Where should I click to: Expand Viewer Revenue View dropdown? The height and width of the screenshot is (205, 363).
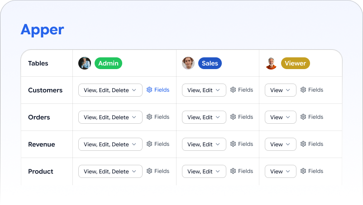click(280, 144)
